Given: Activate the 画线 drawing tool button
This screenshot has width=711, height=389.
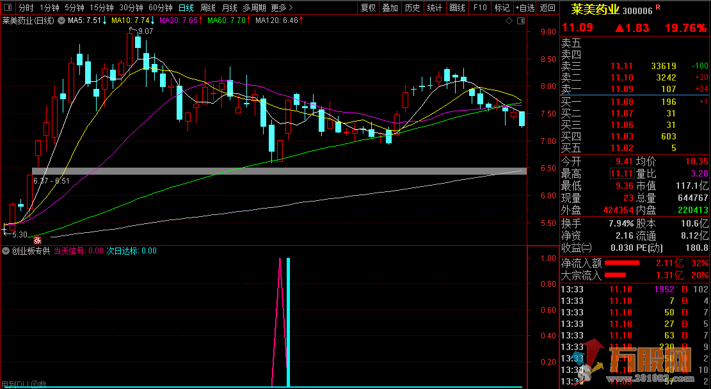Looking at the screenshot, I should coord(457,8).
